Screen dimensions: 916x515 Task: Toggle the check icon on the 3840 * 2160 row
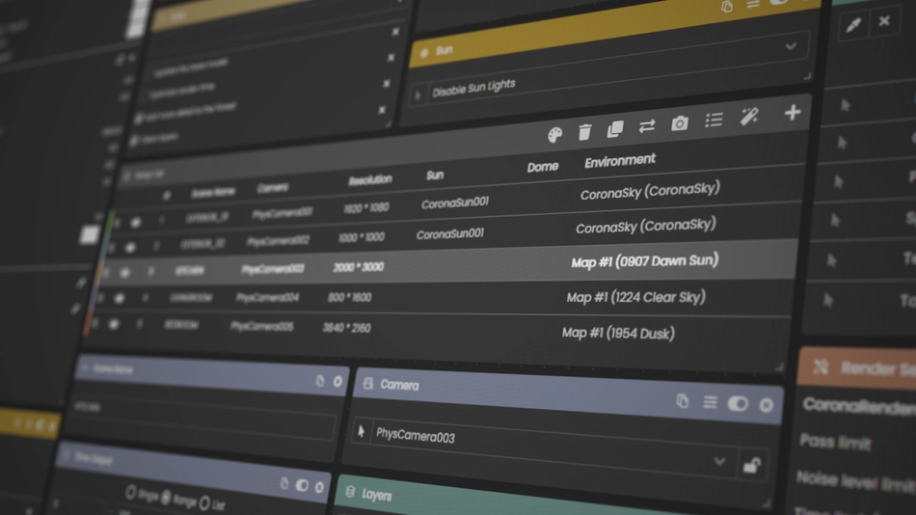click(114, 323)
